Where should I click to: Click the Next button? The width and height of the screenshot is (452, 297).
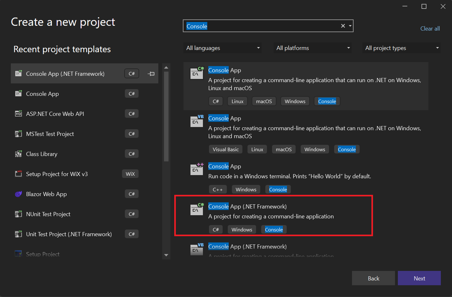pos(419,278)
